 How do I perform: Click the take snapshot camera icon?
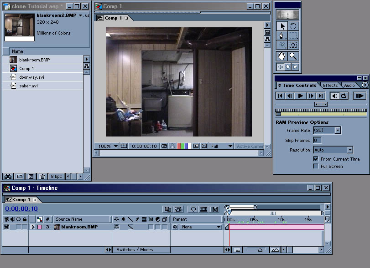point(164,147)
